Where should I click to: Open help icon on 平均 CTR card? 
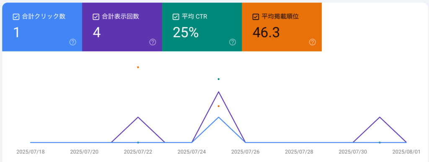(x=233, y=42)
